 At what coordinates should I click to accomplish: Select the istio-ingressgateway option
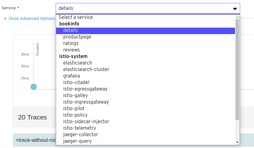click(x=146, y=102)
